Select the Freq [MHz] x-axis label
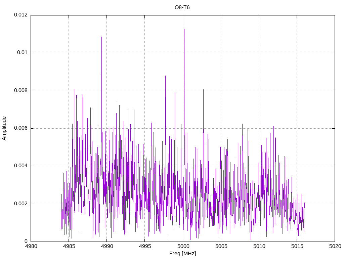 tap(182, 254)
